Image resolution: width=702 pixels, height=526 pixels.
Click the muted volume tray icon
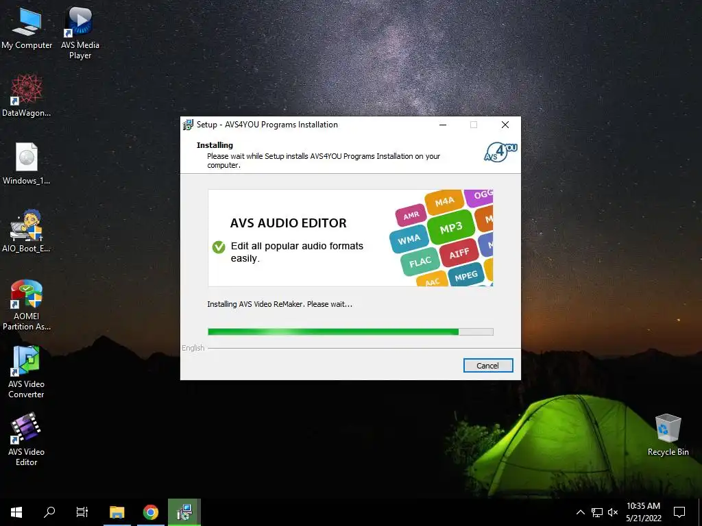[x=613, y=512]
